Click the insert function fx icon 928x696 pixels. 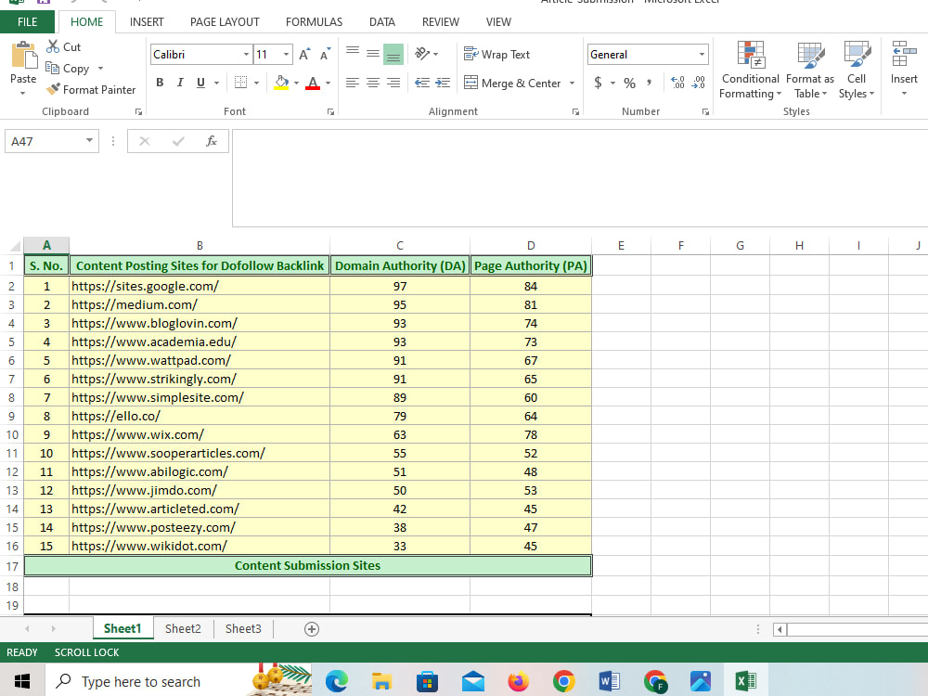click(212, 141)
